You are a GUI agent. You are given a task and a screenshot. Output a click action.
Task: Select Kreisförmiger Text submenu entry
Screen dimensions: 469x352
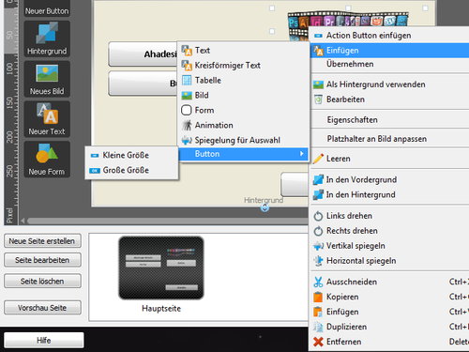(x=243, y=66)
